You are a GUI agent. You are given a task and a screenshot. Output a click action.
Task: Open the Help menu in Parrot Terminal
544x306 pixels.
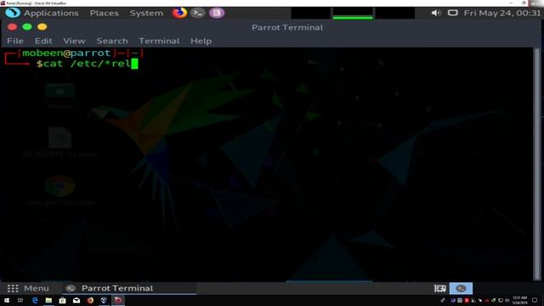(x=201, y=41)
